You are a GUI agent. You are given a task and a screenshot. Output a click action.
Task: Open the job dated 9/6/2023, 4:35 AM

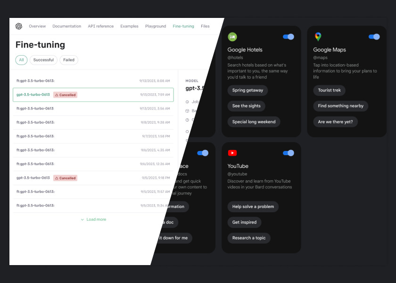pyautogui.click(x=93, y=150)
